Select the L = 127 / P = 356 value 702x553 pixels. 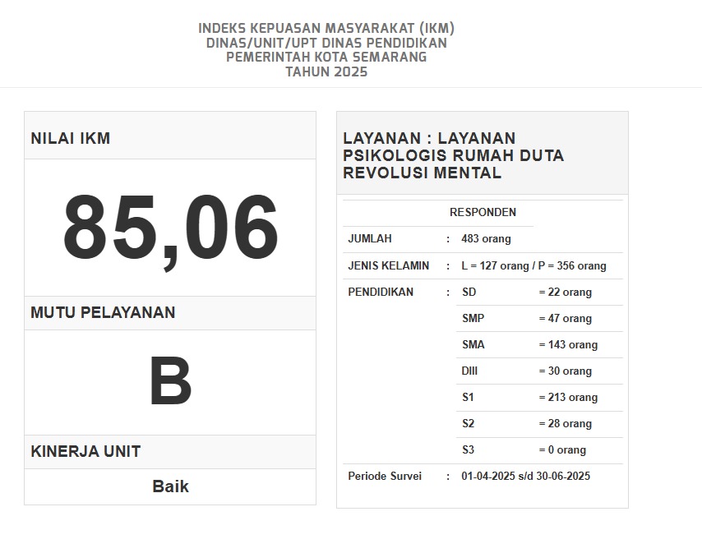pos(533,266)
